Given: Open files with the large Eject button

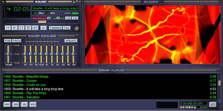Looking at the screenshot, I should [43, 28].
